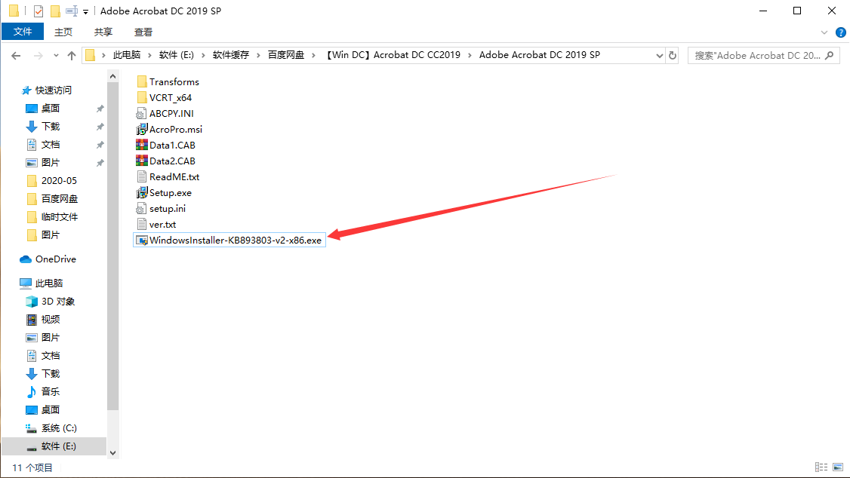Select the AcroPro.msi installer icon
Image resolution: width=850 pixels, height=478 pixels.
pyautogui.click(x=141, y=130)
